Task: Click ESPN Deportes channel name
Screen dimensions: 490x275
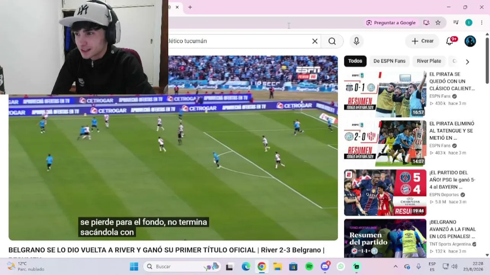Action: (444, 195)
